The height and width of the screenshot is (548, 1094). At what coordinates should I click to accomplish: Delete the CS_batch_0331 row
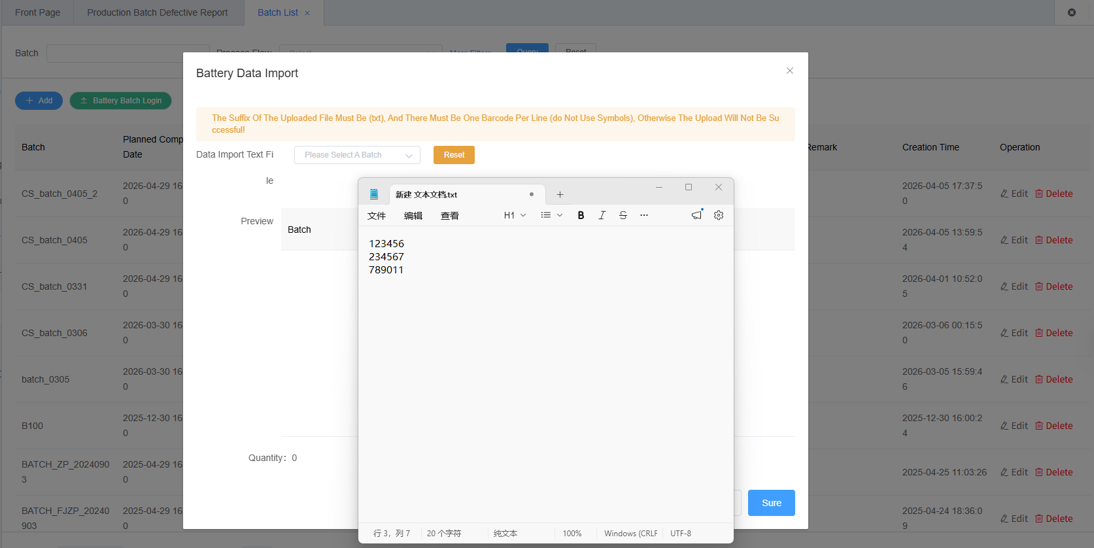1053,286
